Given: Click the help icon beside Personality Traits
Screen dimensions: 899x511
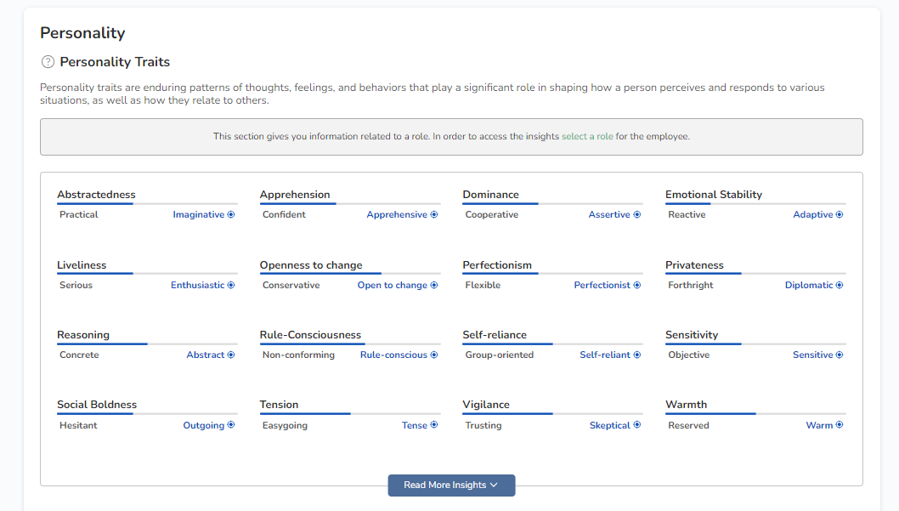Looking at the screenshot, I should (48, 62).
